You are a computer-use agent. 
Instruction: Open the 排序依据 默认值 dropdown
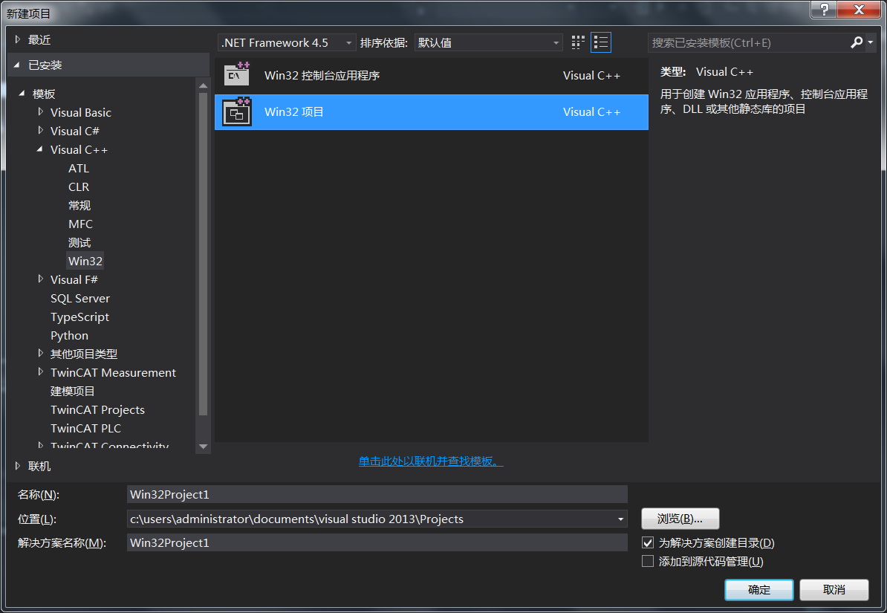[x=489, y=42]
